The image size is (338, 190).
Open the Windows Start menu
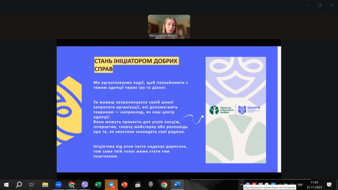[6, 185]
